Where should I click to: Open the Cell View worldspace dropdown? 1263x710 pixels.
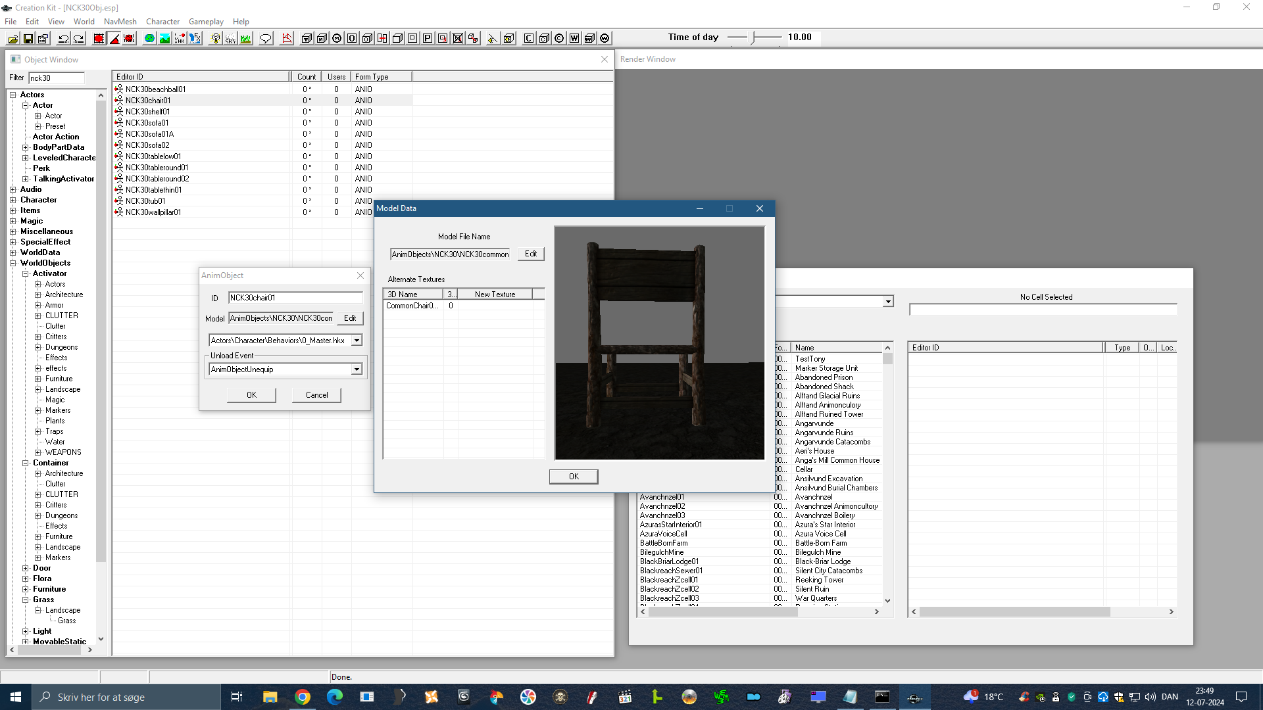click(888, 301)
